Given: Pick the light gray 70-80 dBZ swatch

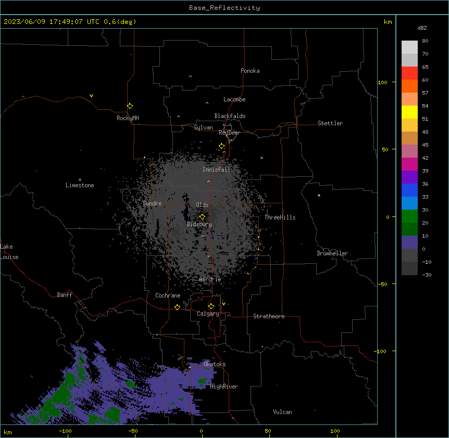Looking at the screenshot, I should [409, 47].
